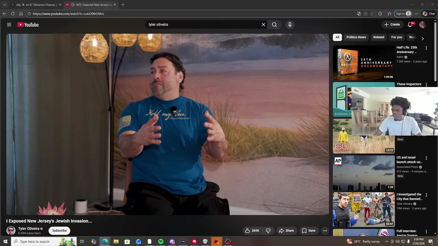Open Spotify from the taskbar
This screenshot has width=438, height=246.
click(161, 242)
